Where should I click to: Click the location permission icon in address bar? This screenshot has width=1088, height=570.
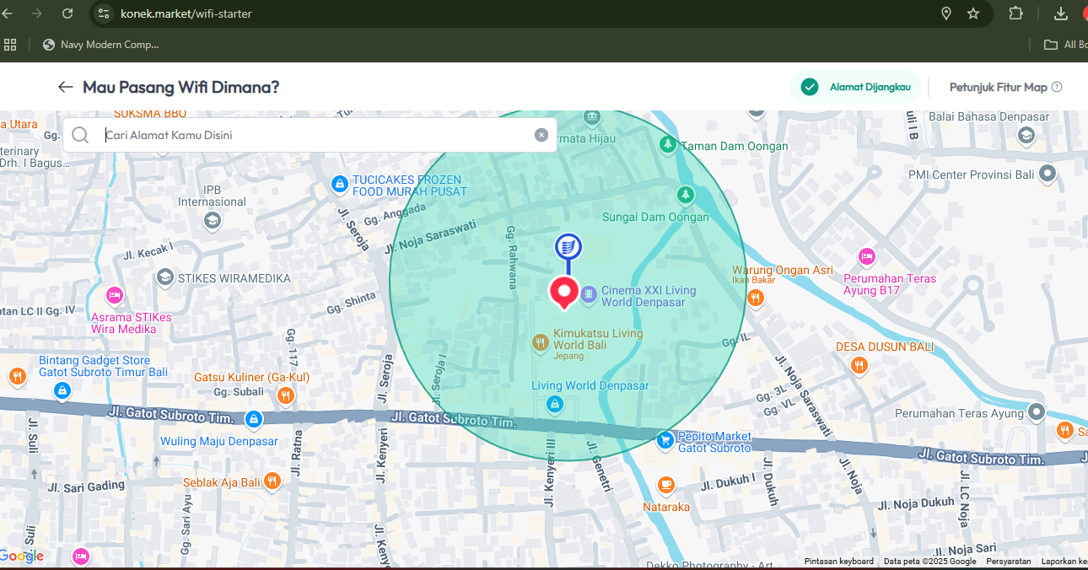[946, 13]
